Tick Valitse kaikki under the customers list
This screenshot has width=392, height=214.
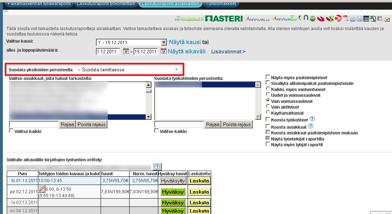(11, 131)
